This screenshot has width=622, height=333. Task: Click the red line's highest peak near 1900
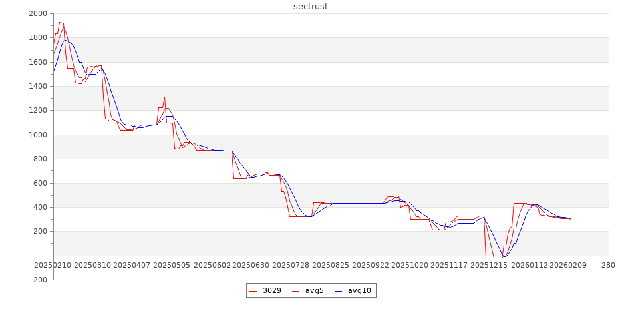[60, 23]
